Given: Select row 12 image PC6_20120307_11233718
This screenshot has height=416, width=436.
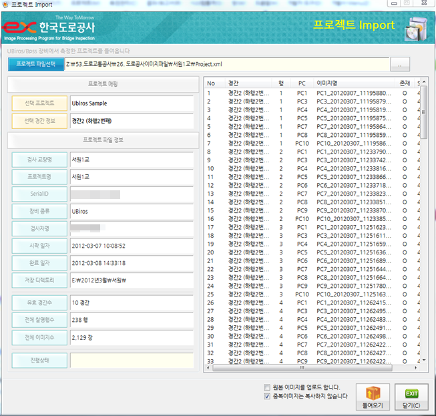Looking at the screenshot, I should pos(311,186).
